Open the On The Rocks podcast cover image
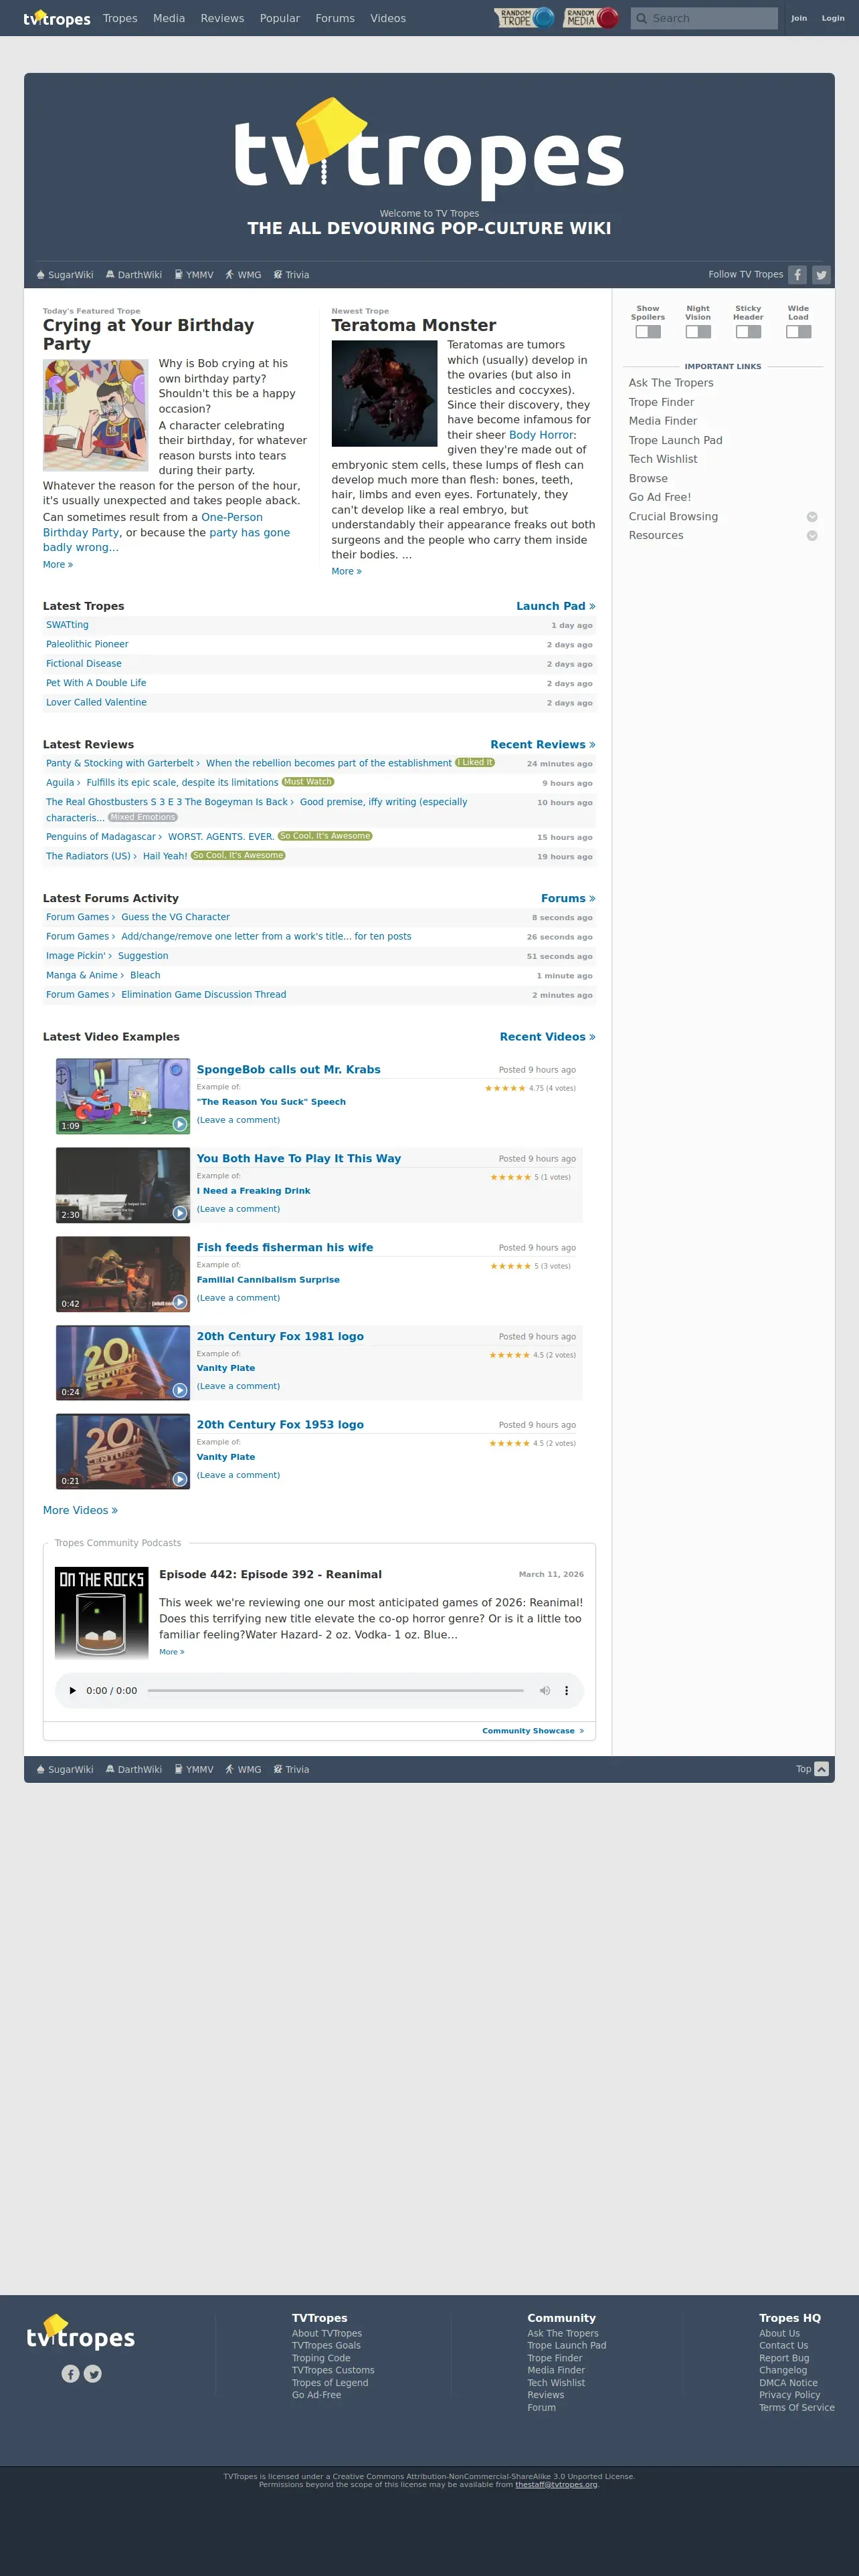859x2576 pixels. pos(102,1613)
